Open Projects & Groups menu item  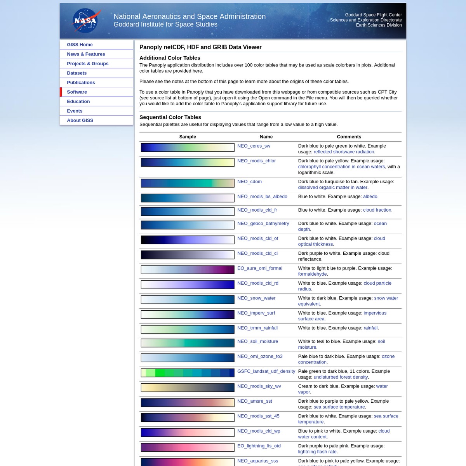tap(87, 64)
